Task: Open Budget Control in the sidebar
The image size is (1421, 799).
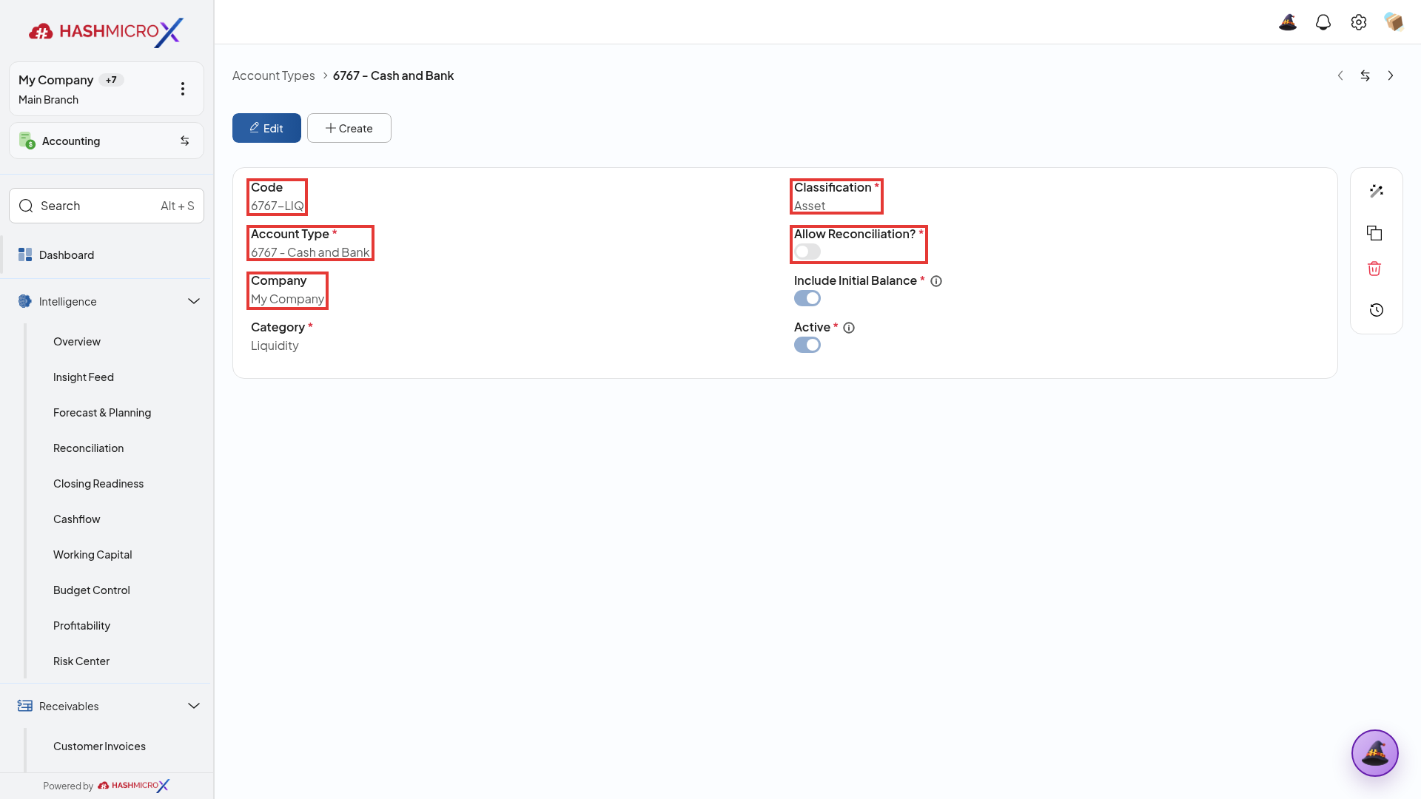Action: coord(92,590)
